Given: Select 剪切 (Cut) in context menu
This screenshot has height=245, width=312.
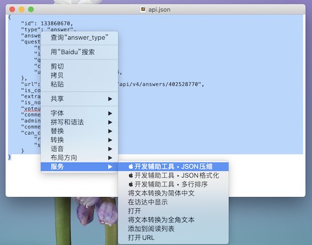Looking at the screenshot, I should click(x=79, y=66).
